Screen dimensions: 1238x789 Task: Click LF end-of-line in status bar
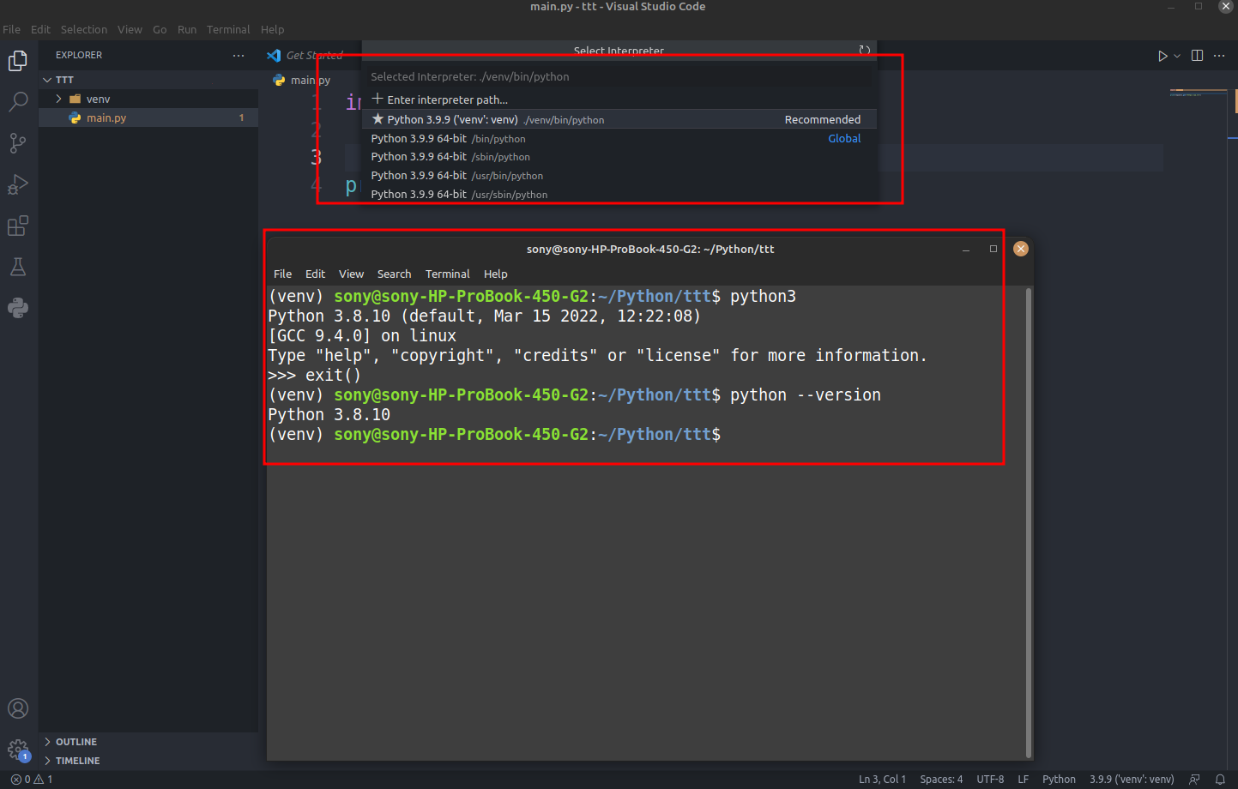(1023, 780)
